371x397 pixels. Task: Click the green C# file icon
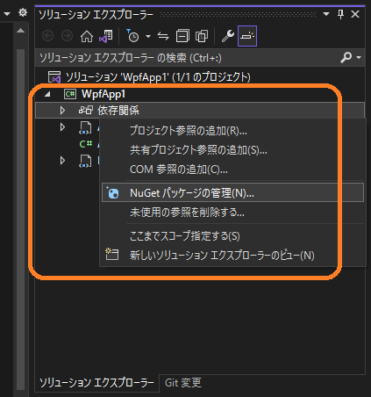point(86,144)
